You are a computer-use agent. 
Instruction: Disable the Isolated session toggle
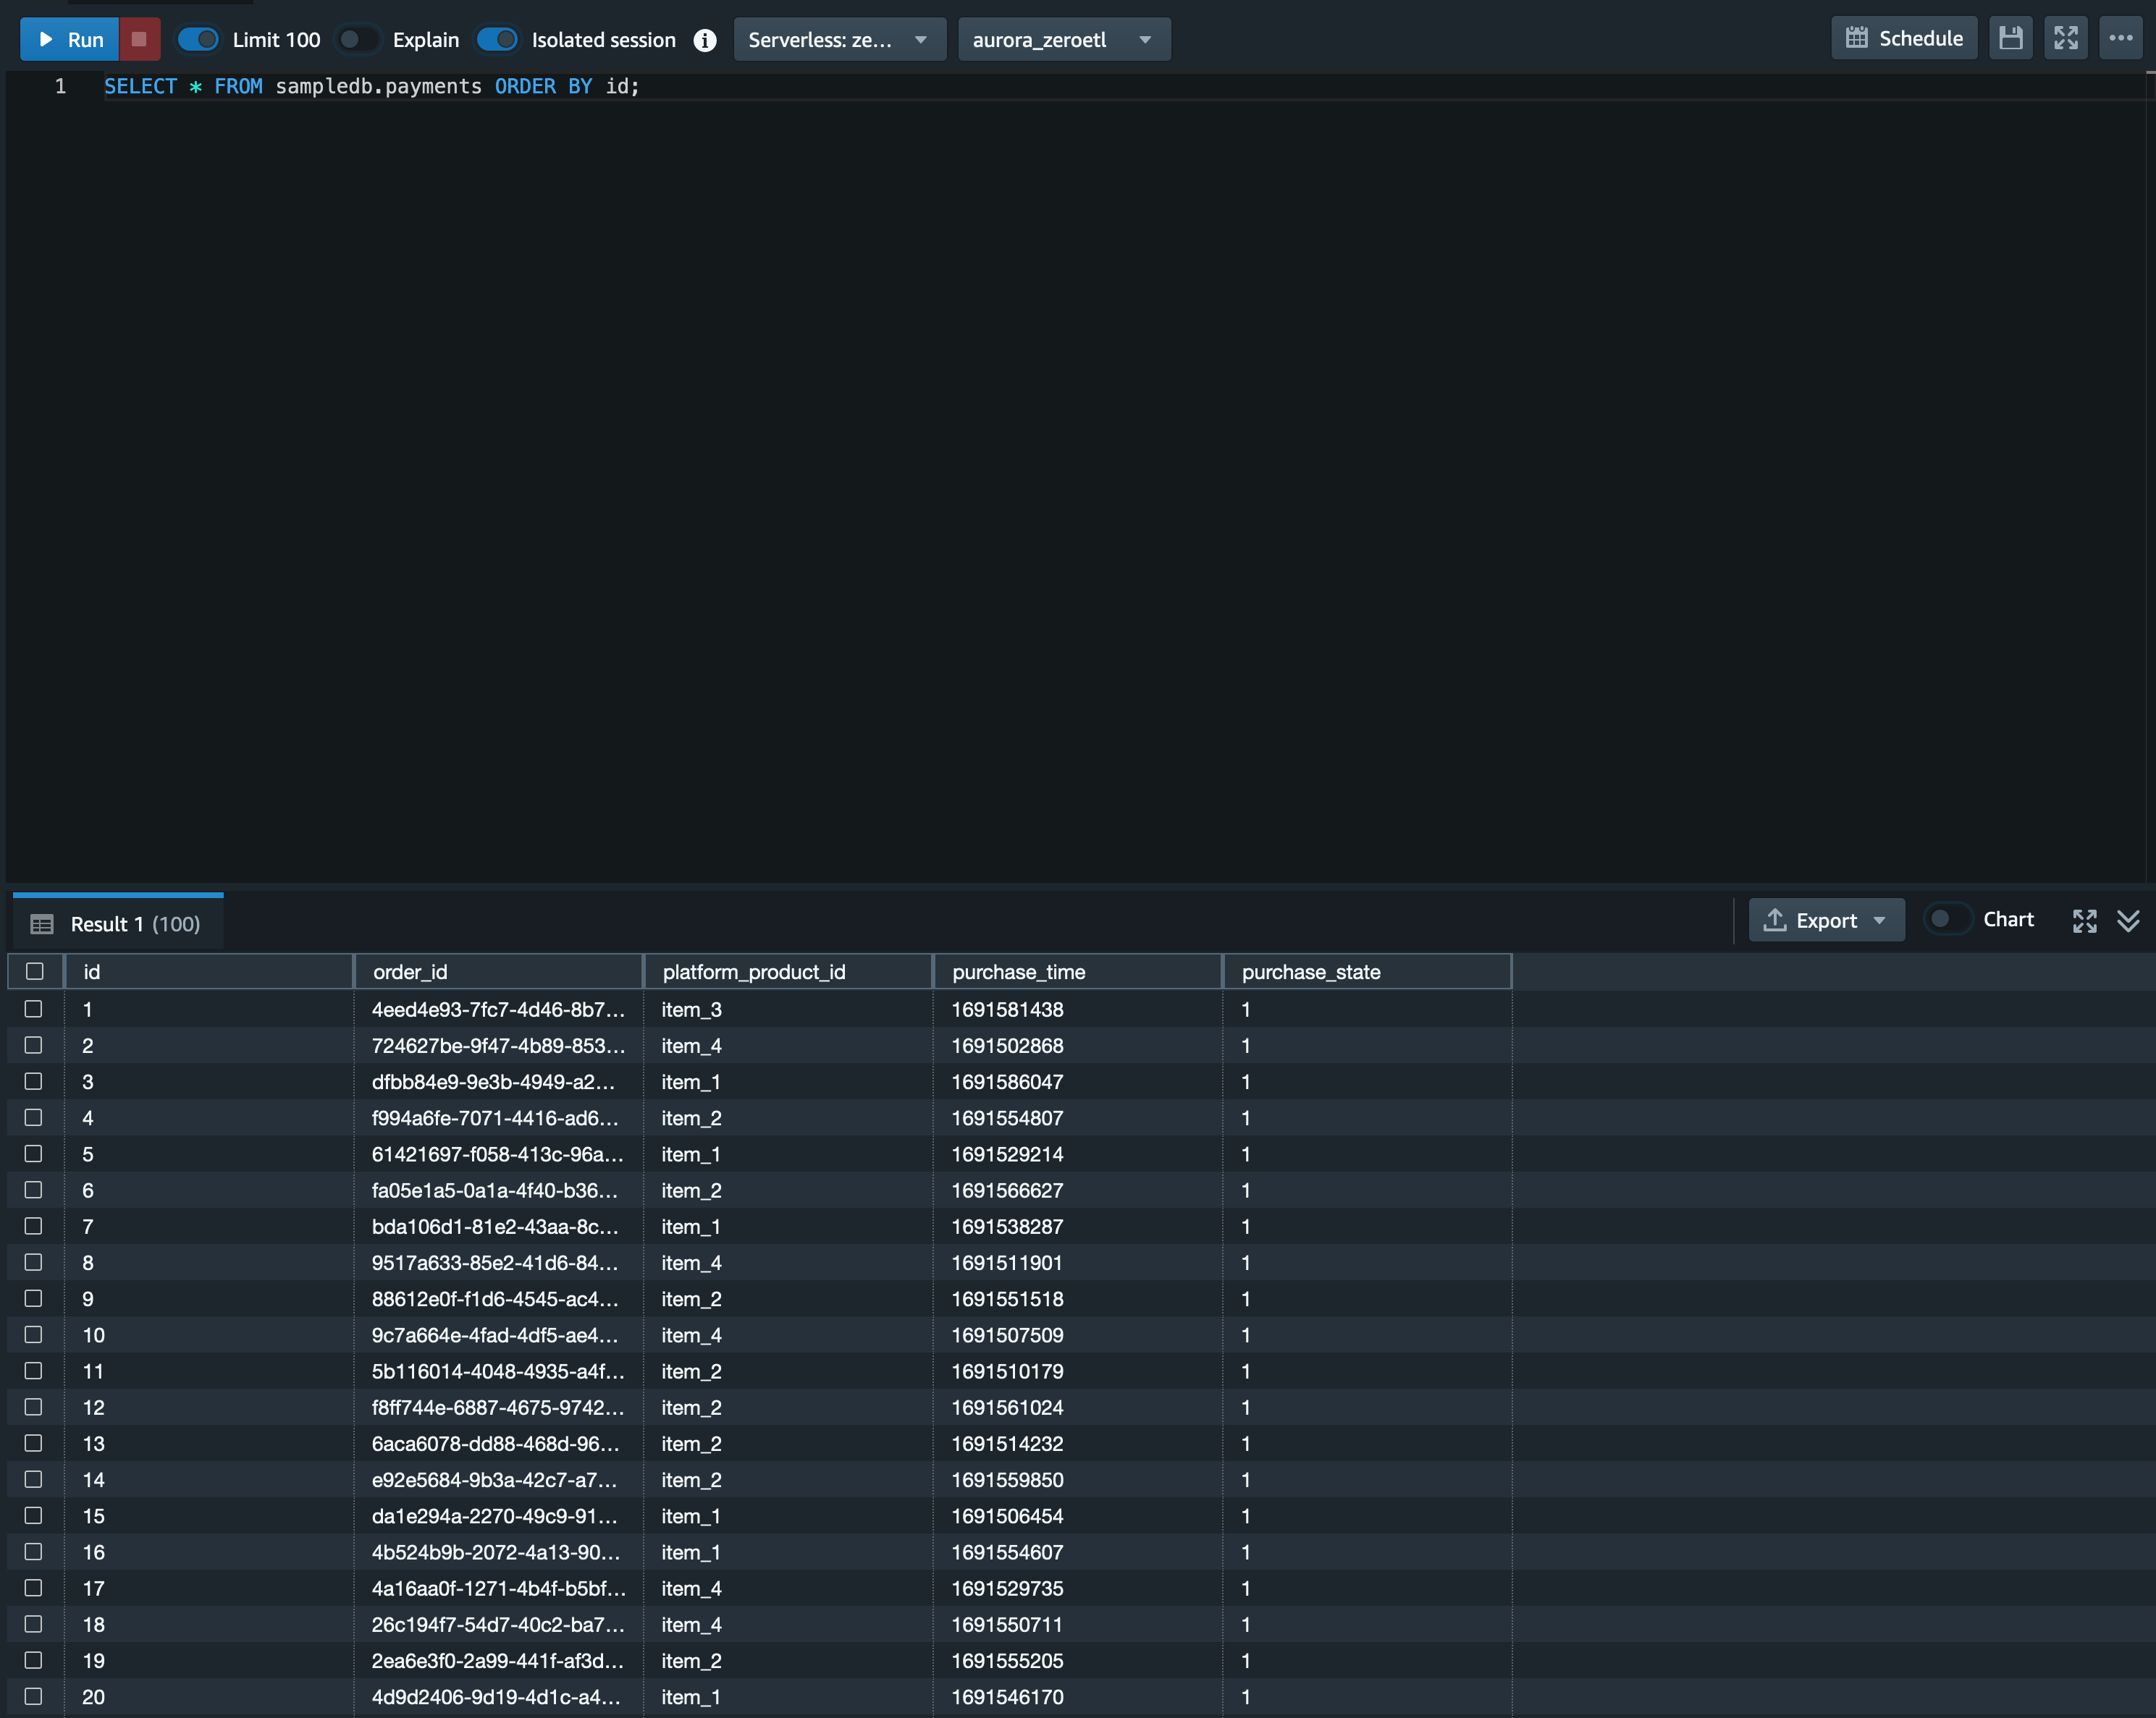pyautogui.click(x=497, y=40)
